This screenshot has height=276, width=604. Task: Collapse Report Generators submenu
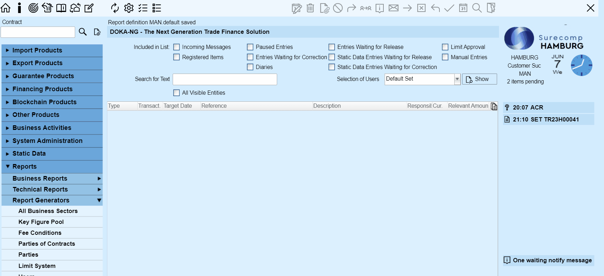tap(52, 200)
